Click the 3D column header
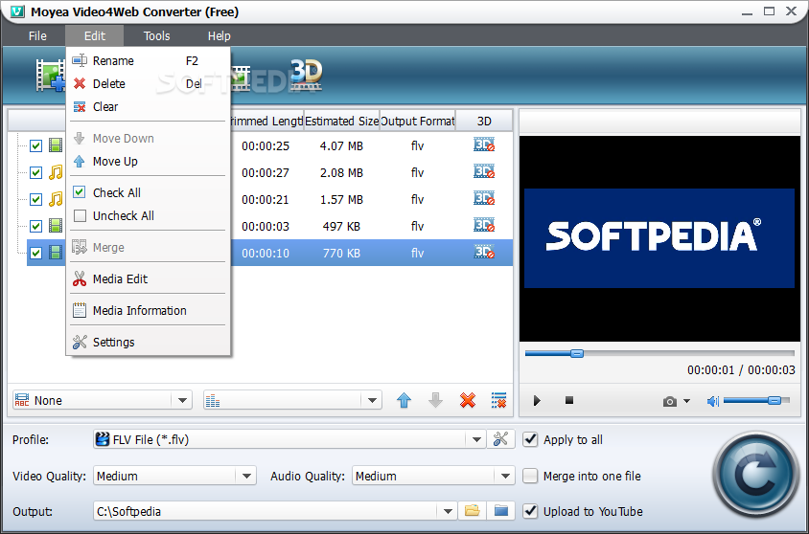This screenshot has width=809, height=534. pyautogui.click(x=484, y=121)
